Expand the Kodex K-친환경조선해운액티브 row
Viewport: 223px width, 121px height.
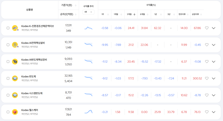213,28
